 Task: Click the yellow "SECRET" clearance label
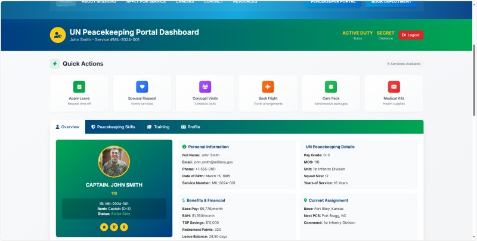coord(385,33)
